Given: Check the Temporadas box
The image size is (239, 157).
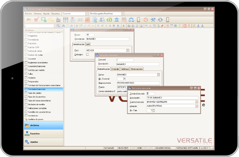Looking at the screenshot, I should [26, 81].
